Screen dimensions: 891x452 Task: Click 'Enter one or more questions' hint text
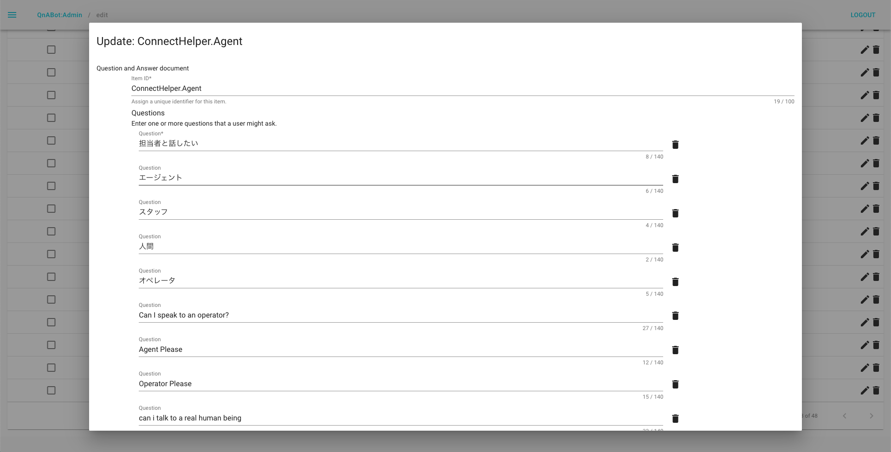tap(204, 123)
